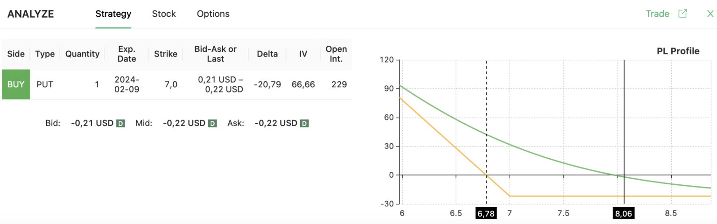Click the Bid price -0,21 USD

point(92,123)
